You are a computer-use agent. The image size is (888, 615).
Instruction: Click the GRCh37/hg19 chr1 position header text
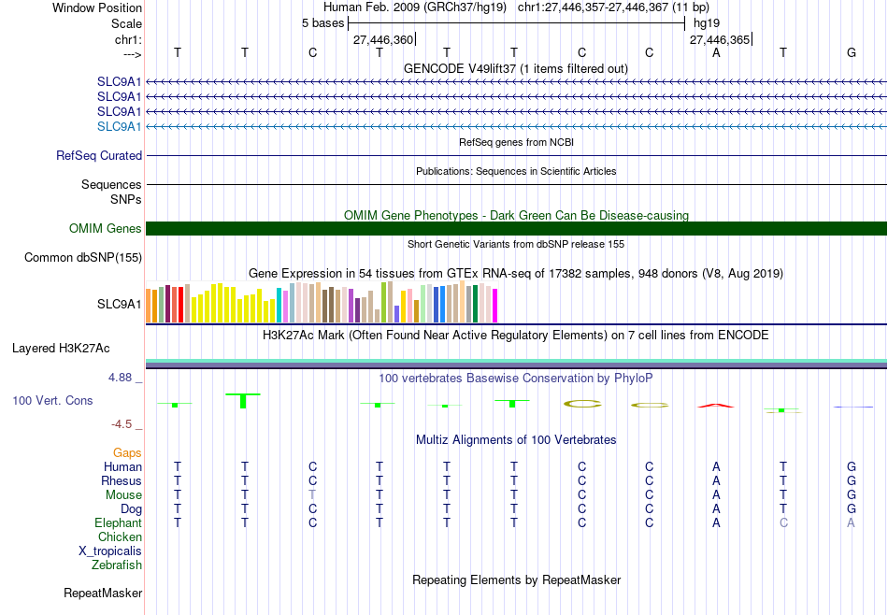point(516,7)
